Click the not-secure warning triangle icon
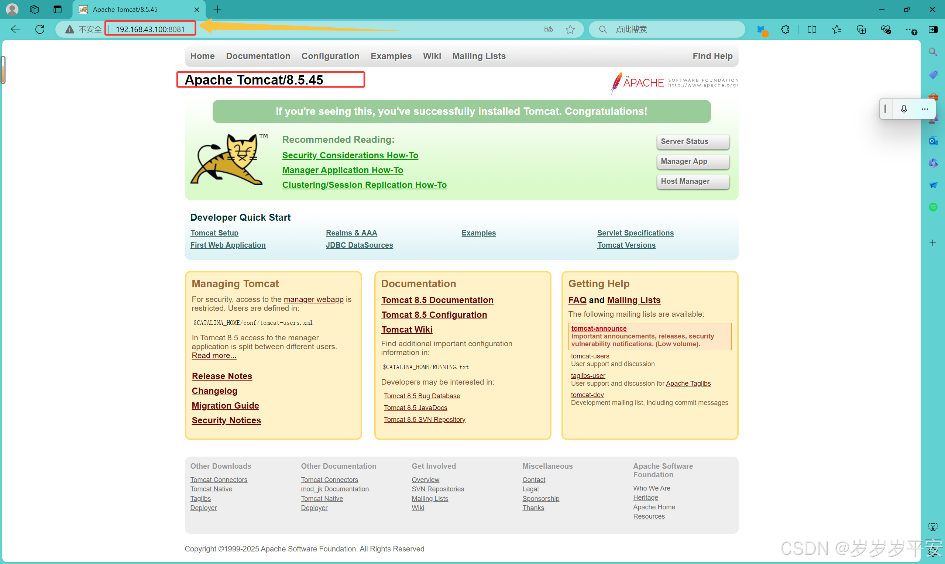This screenshot has width=945, height=564. click(x=69, y=29)
